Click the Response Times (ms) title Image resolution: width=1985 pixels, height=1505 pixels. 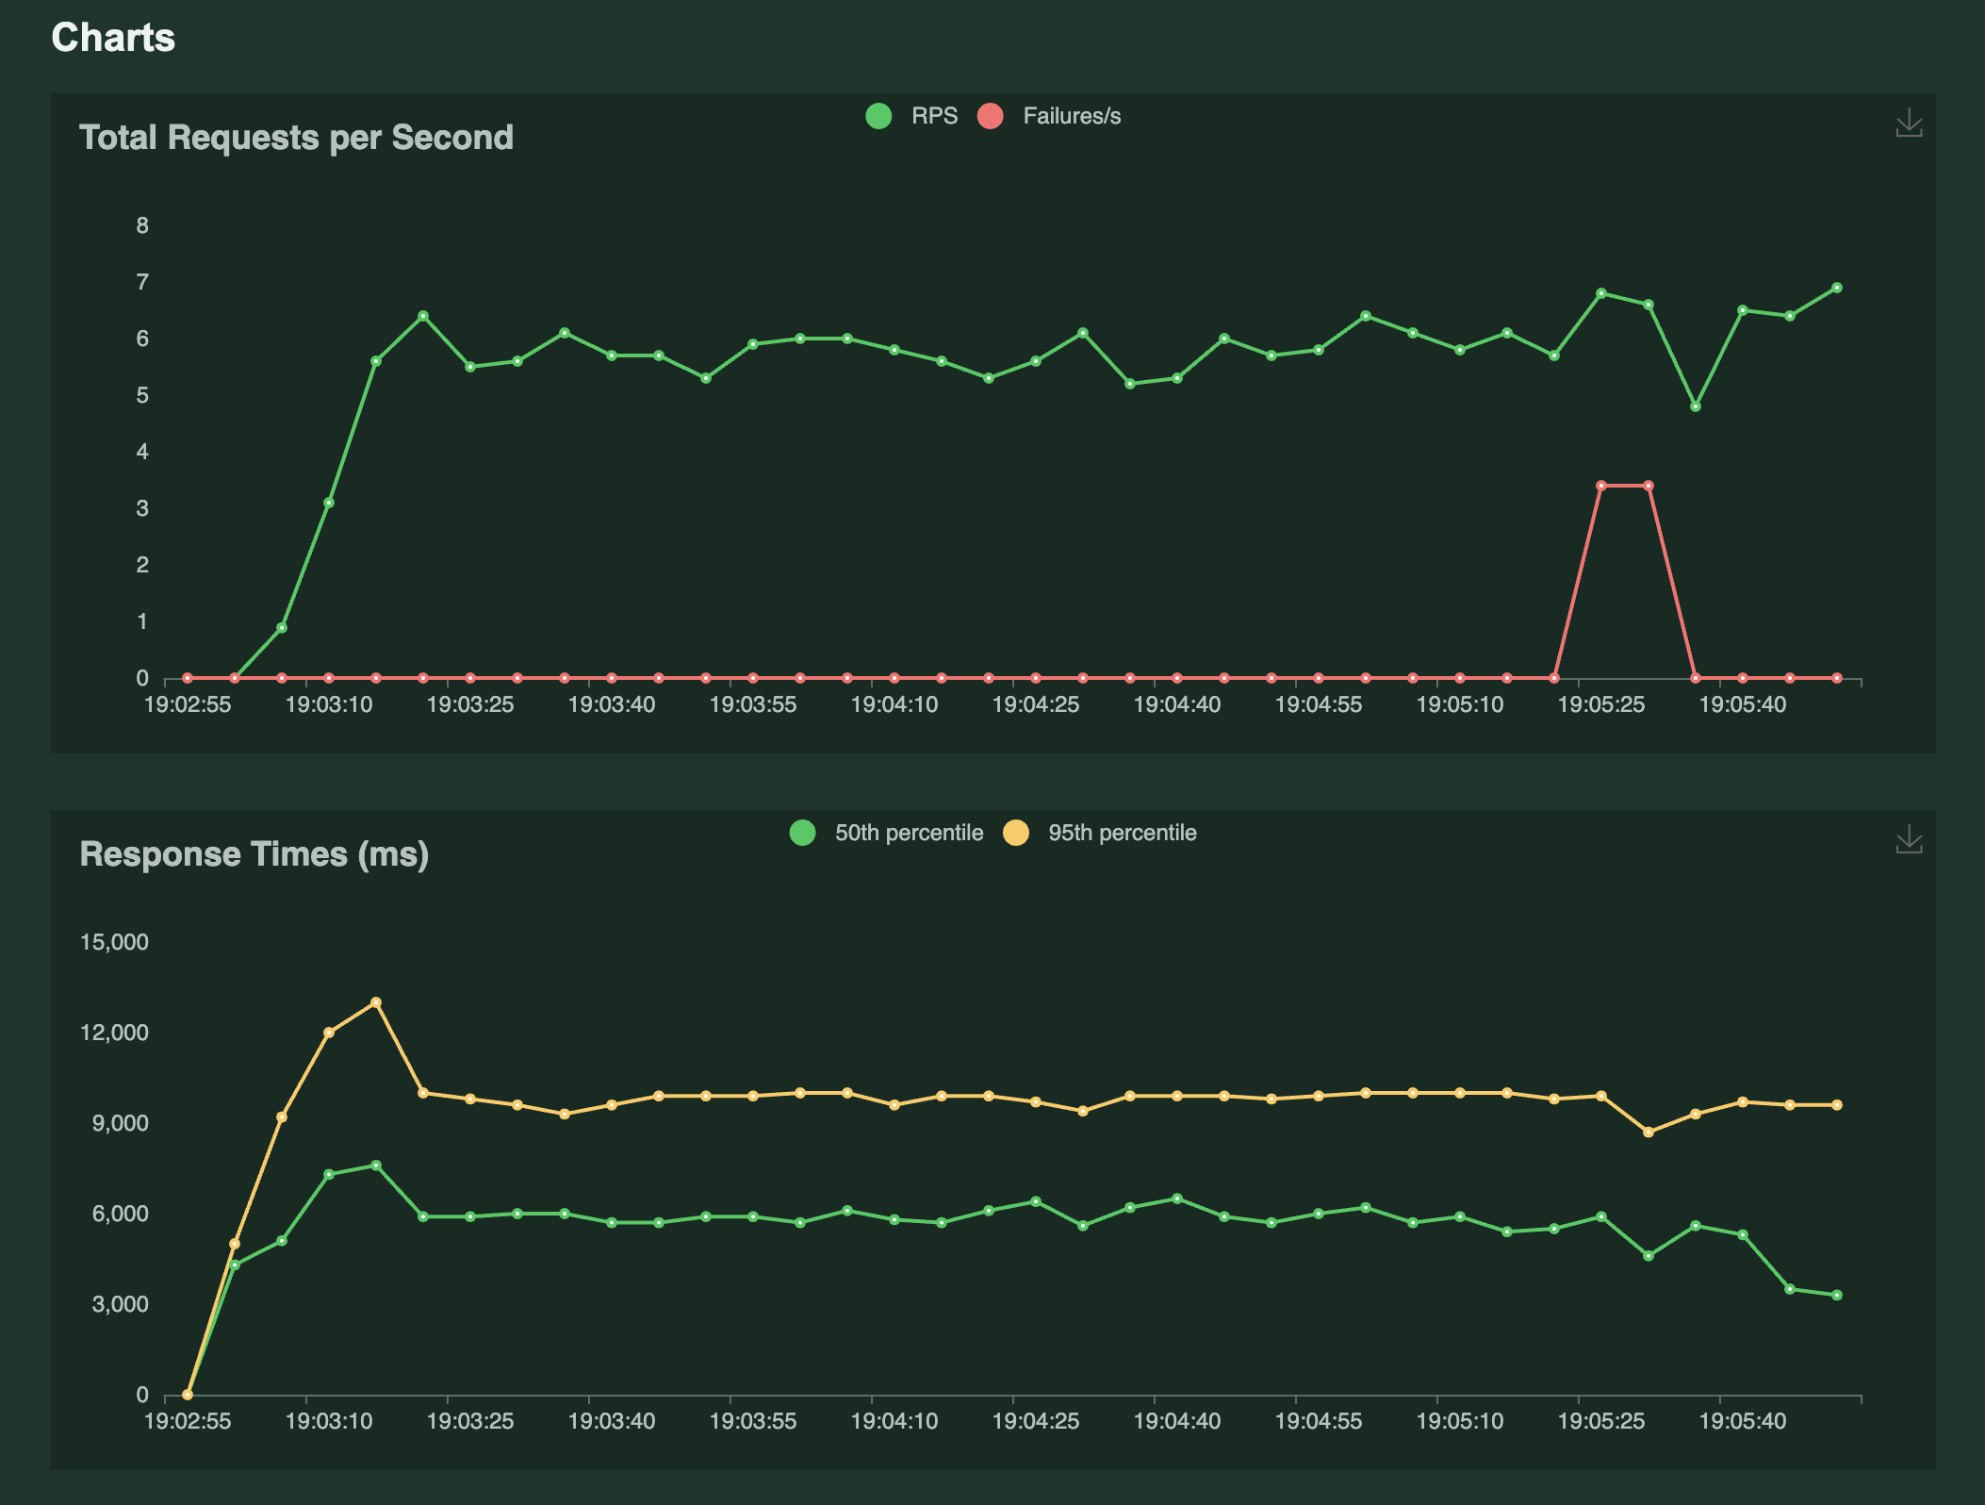254,854
